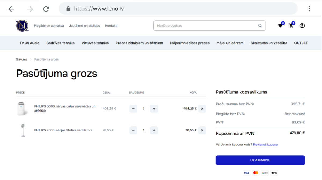Open the Sadzīves tehnika category
322x180 pixels.
coord(60,43)
